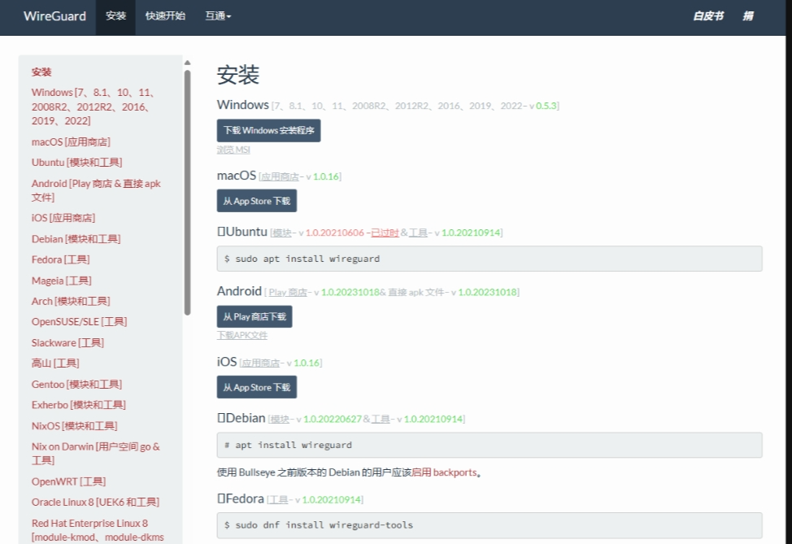The height and width of the screenshot is (544, 792).
Task: Click macOS 从 App Store 下载 button
Action: click(x=257, y=201)
